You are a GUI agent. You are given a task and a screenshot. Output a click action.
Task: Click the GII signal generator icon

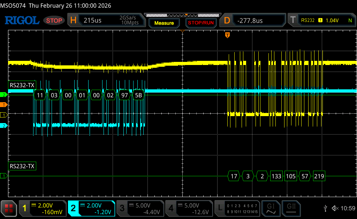291,208
